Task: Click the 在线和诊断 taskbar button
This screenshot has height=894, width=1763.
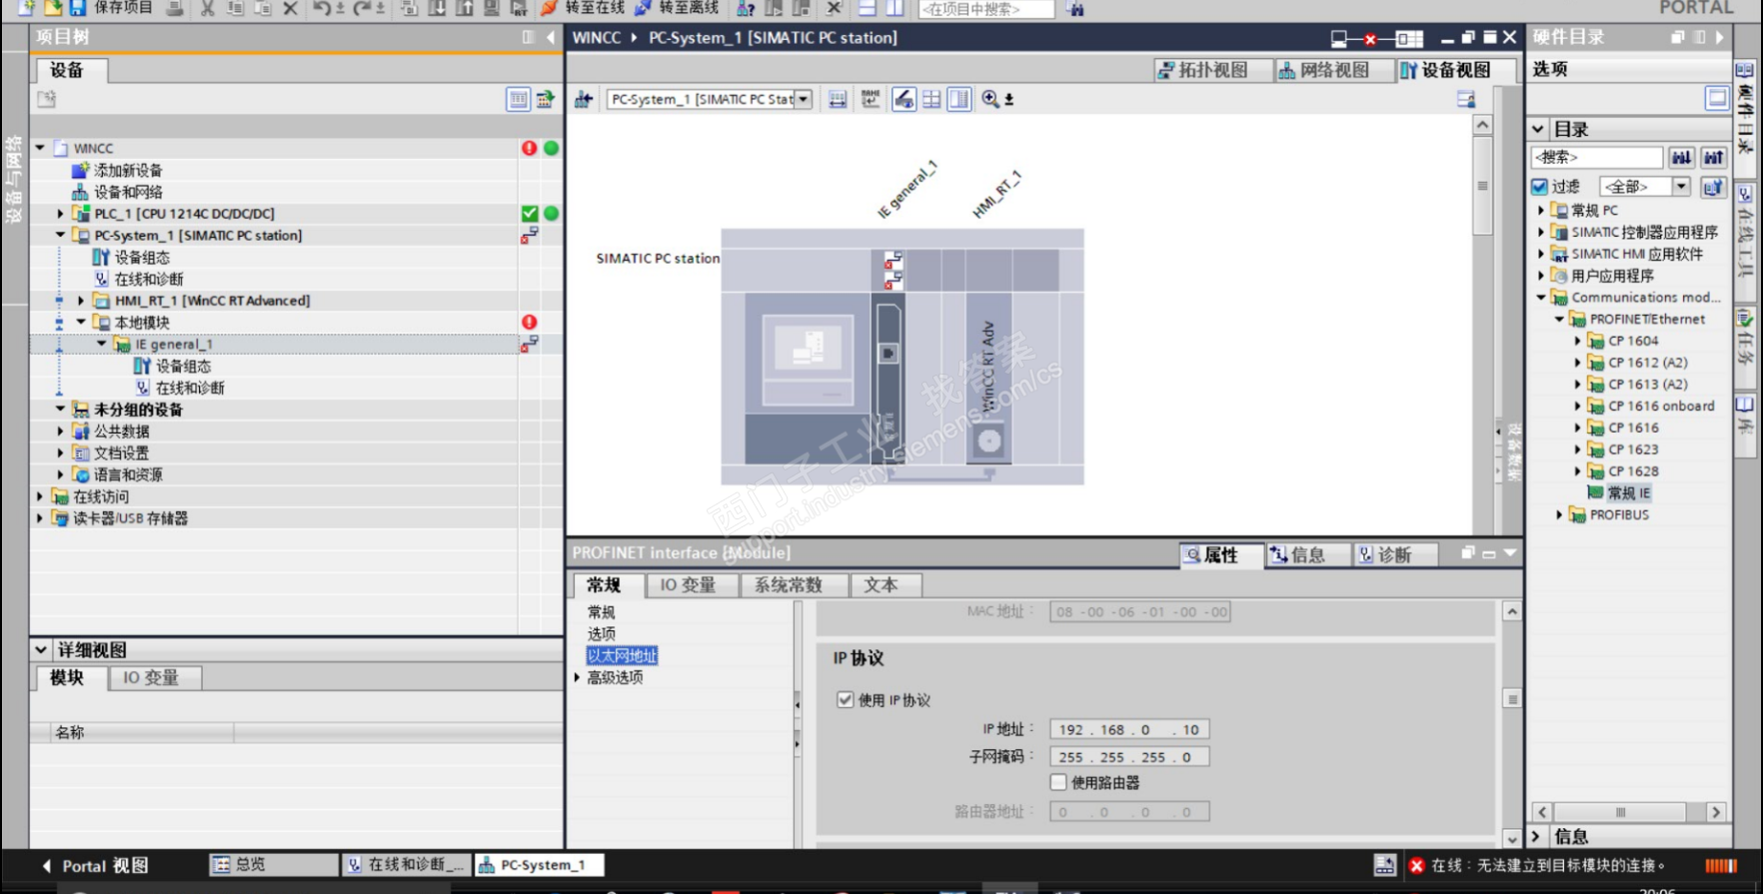Action: [405, 865]
